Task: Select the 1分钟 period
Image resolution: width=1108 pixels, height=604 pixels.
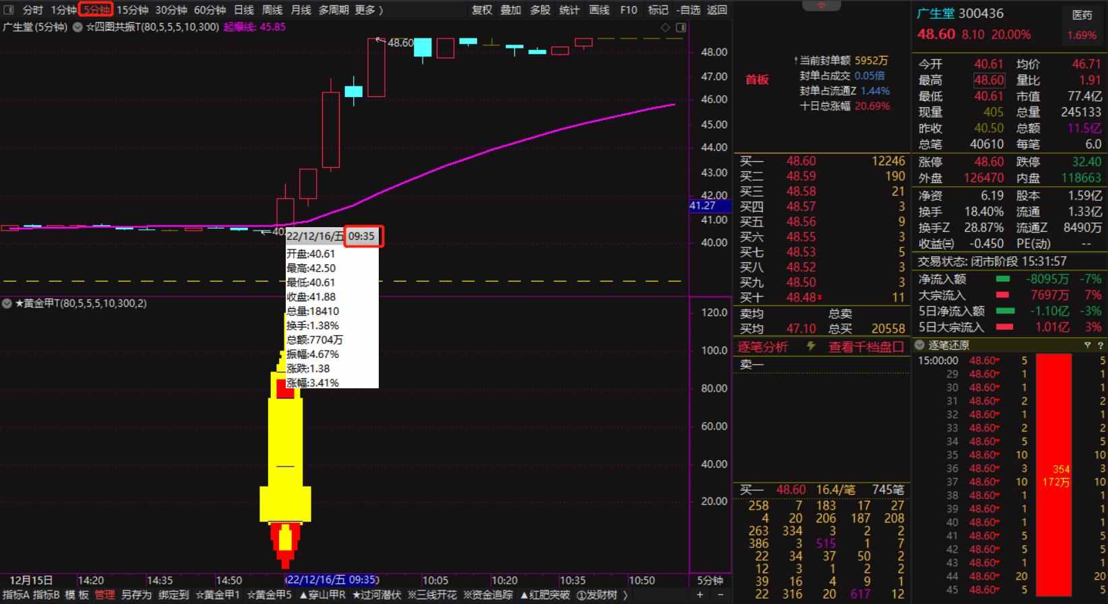Action: 63,9
